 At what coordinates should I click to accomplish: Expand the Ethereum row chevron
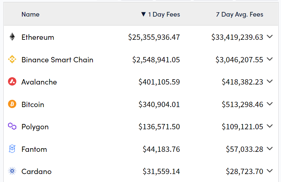pyautogui.click(x=270, y=36)
